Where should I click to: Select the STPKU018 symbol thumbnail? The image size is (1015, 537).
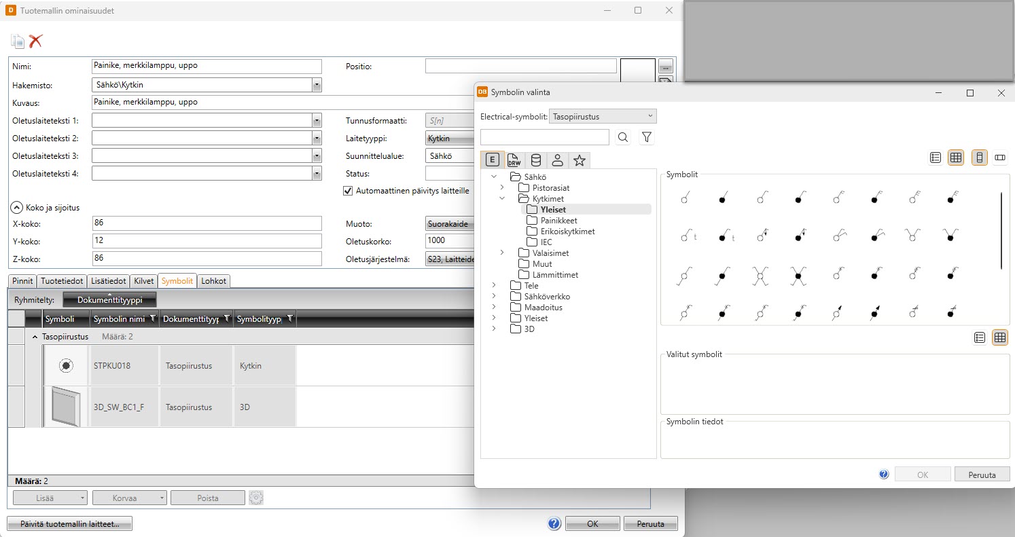click(x=66, y=366)
